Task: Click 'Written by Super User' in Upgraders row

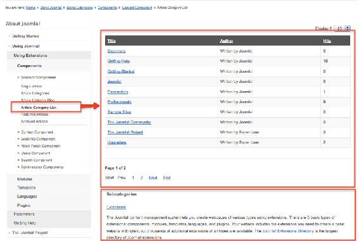Action: point(239,142)
